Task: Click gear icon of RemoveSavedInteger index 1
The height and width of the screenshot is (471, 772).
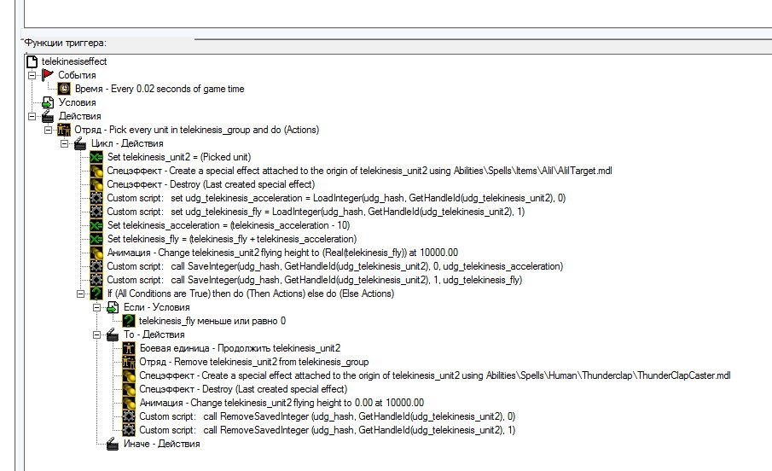Action: 129,430
